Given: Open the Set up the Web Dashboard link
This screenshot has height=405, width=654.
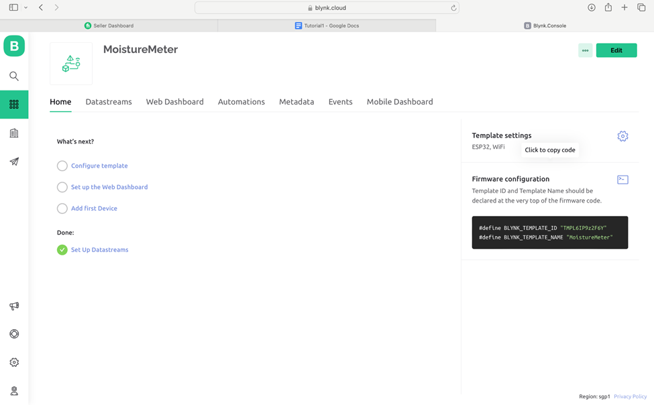Looking at the screenshot, I should pos(109,187).
